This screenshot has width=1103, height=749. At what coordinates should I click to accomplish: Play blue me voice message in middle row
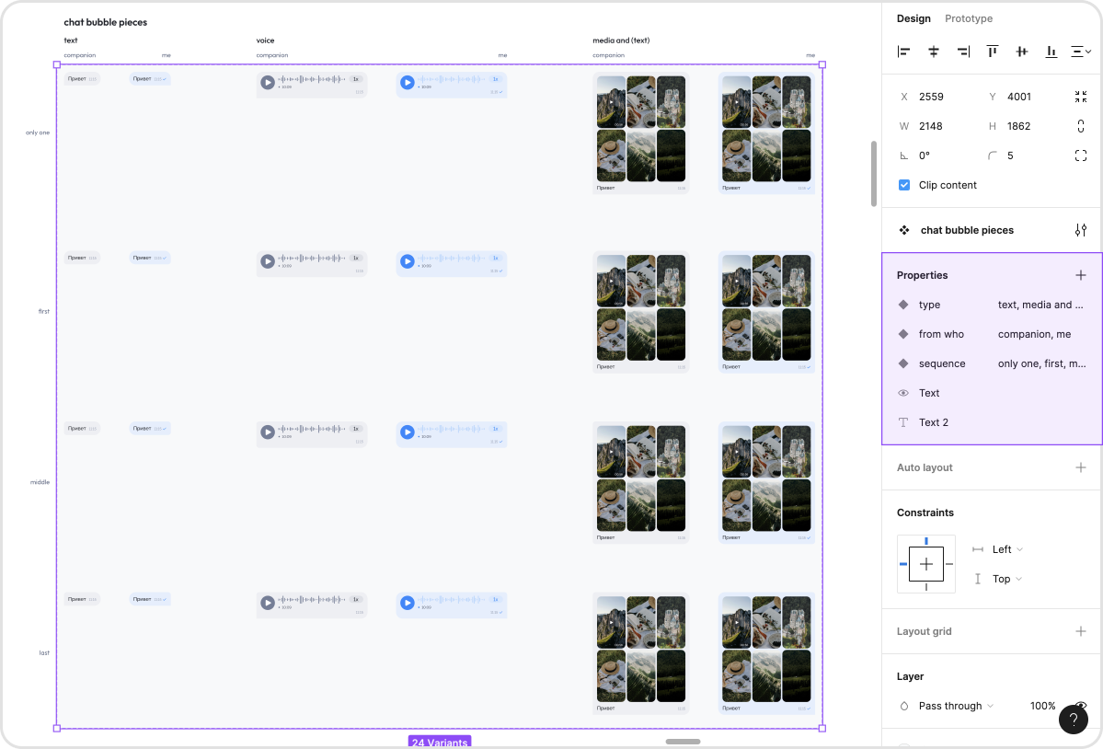click(x=408, y=432)
